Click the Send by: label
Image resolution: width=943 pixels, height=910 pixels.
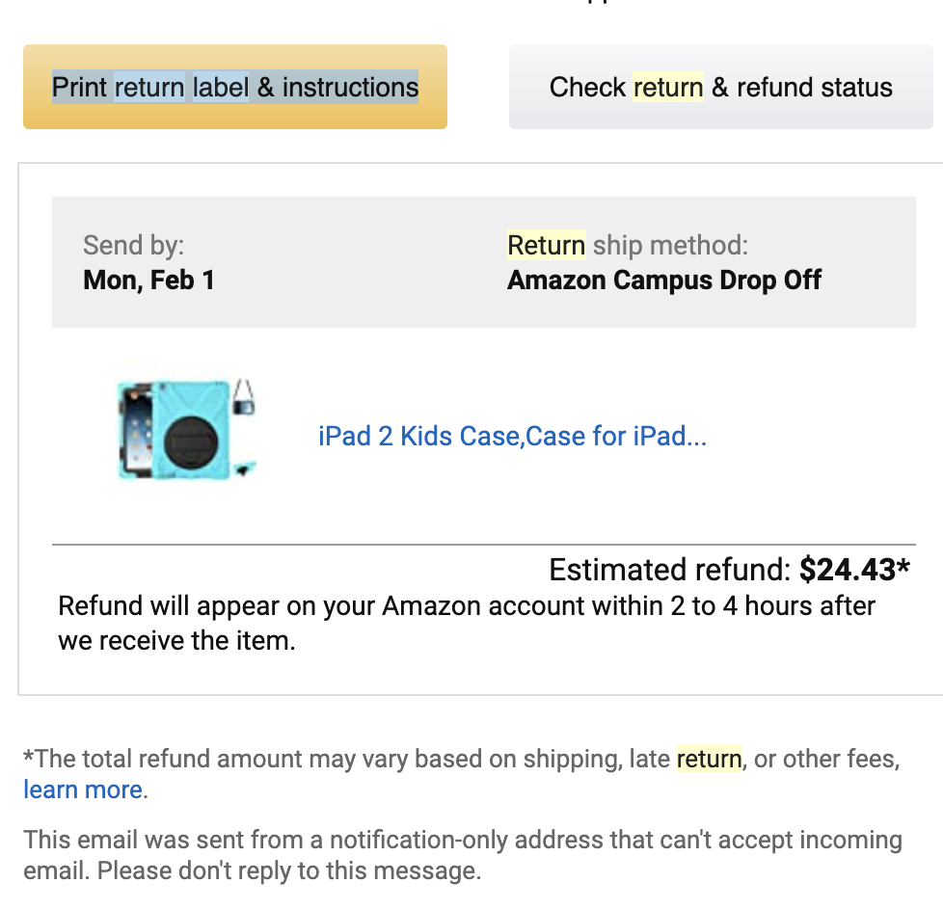(x=133, y=246)
